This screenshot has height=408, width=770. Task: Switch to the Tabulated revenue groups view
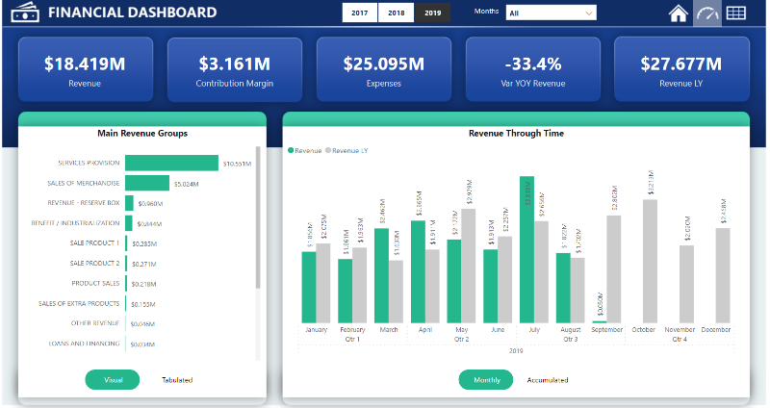[x=177, y=380]
